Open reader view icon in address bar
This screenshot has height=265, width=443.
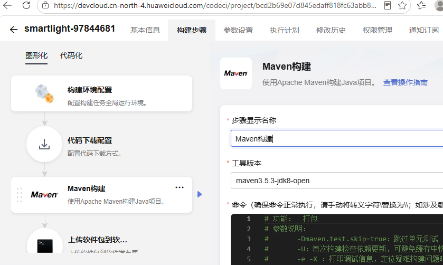click(x=388, y=5)
